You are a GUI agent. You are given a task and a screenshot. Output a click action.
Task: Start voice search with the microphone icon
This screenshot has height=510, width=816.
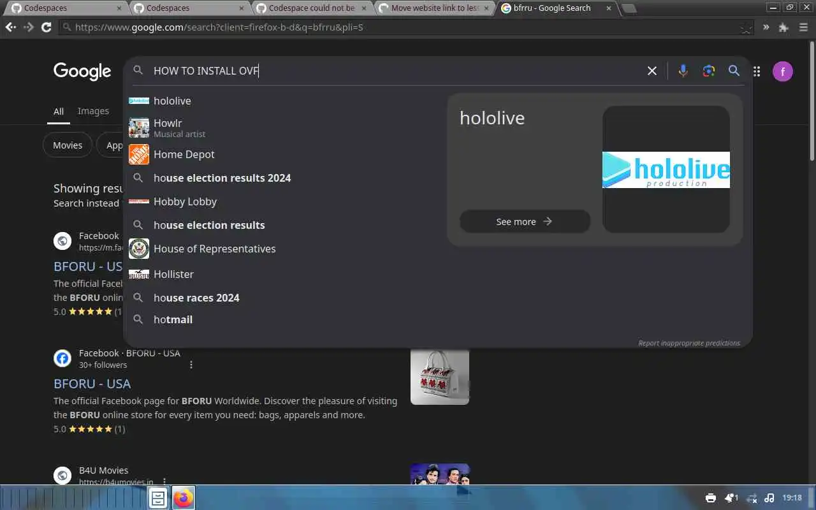(683, 71)
